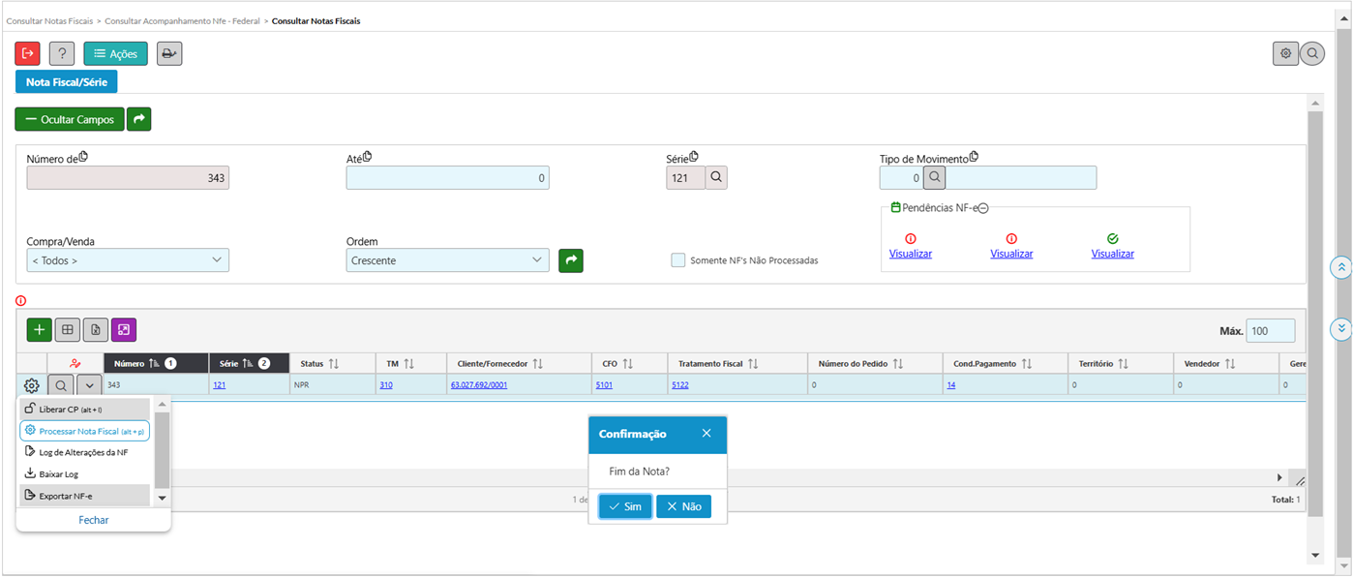
Task: Close the Confirmação dialog with X
Action: [x=707, y=434]
